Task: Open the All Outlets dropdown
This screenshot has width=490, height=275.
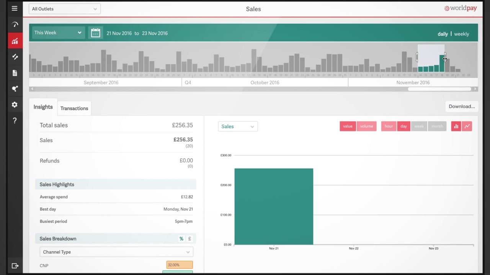Action: pyautogui.click(x=65, y=9)
